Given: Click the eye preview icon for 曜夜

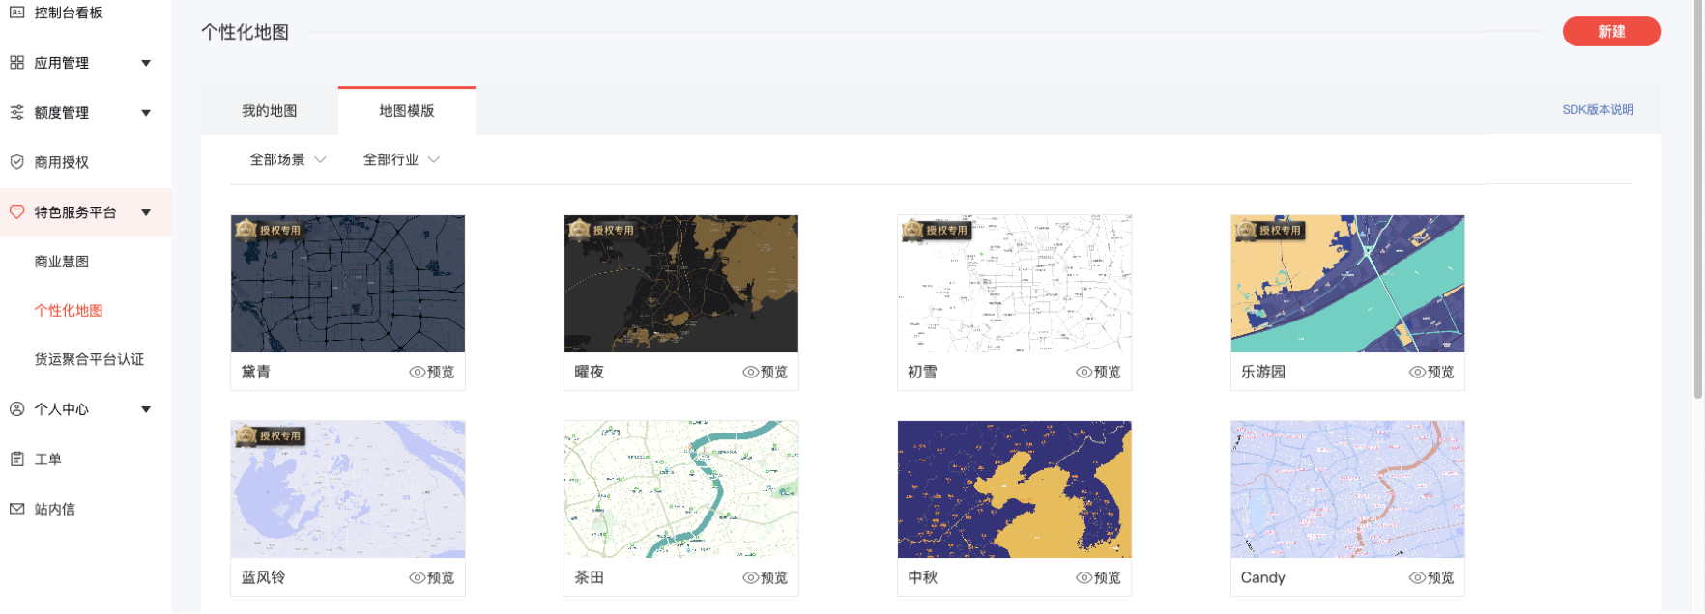Looking at the screenshot, I should (750, 373).
